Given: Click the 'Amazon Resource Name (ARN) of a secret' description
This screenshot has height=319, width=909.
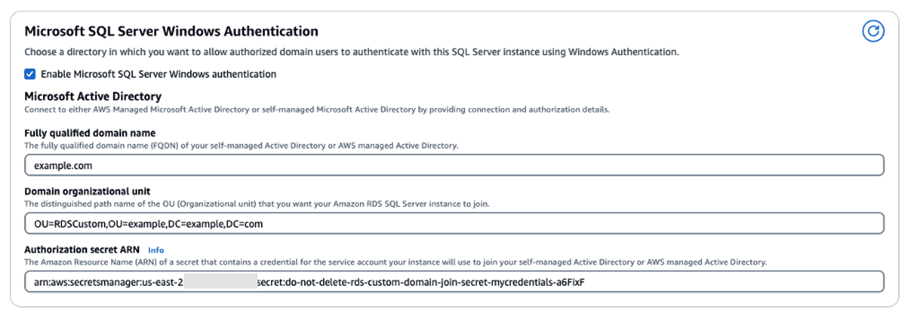Looking at the screenshot, I should 396,262.
